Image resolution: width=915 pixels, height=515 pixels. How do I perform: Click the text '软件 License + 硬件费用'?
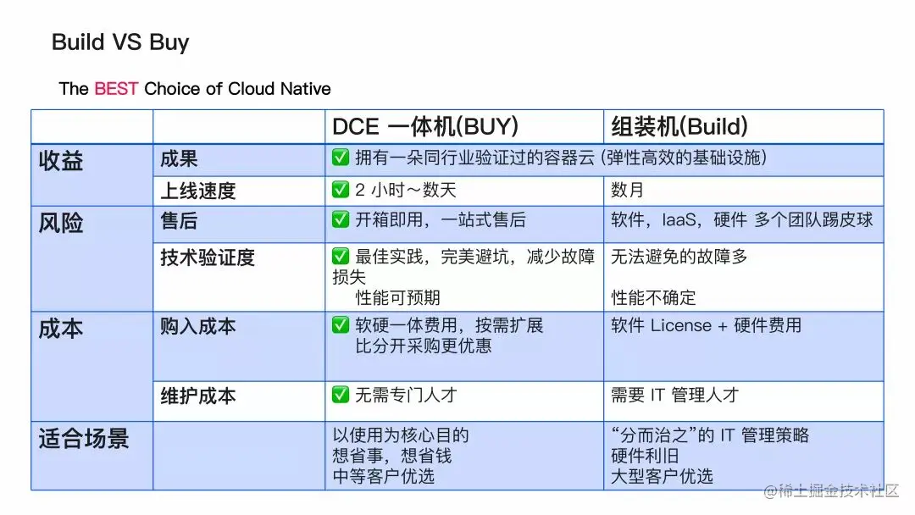(x=706, y=325)
